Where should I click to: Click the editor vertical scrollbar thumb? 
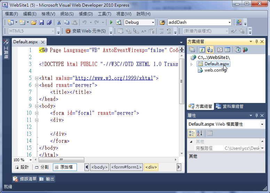[182, 81]
